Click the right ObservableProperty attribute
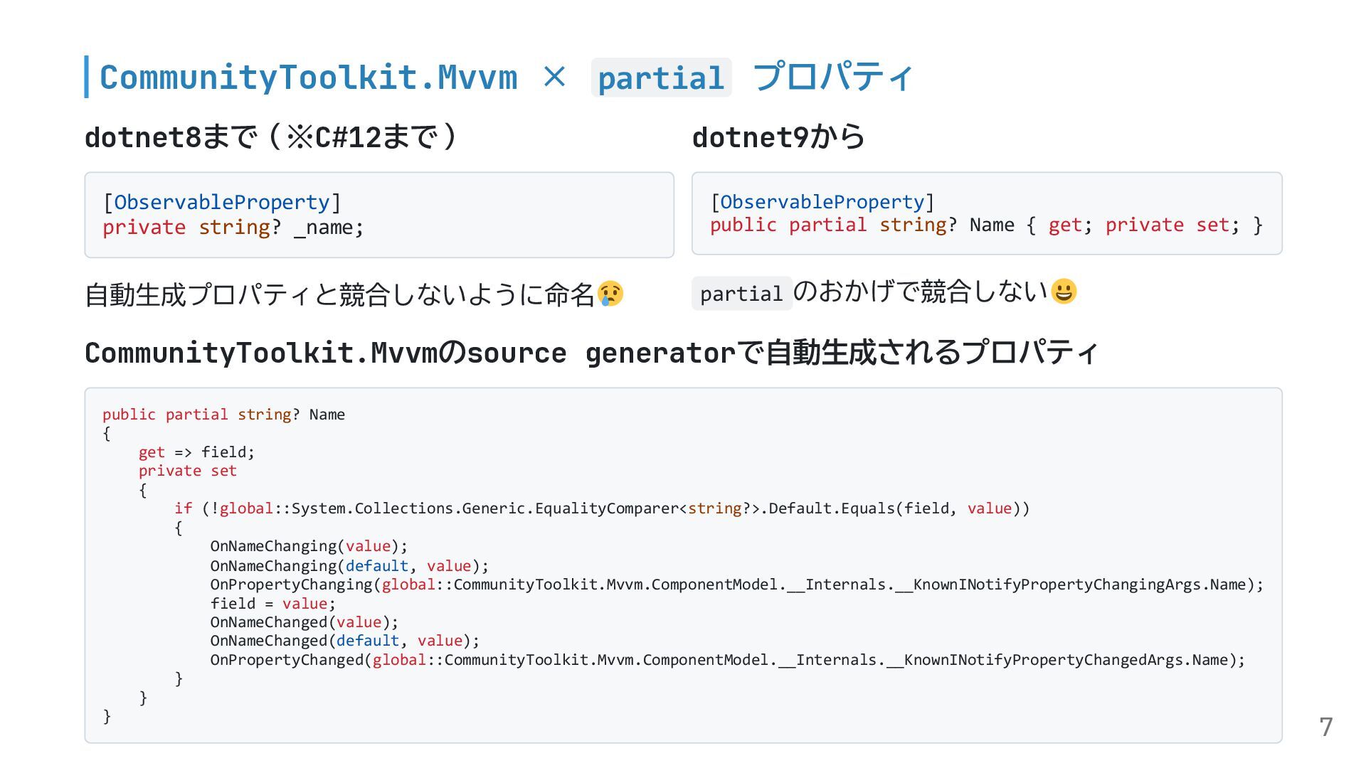 [x=822, y=202]
